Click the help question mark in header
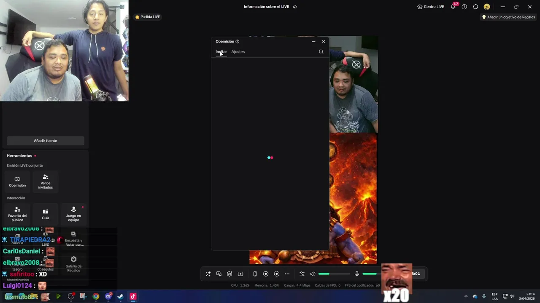 (x=464, y=7)
